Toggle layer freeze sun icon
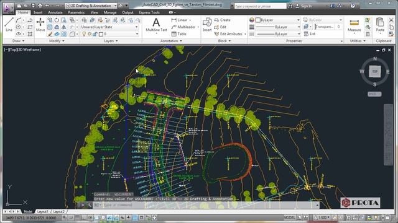The image size is (398, 223). pyautogui.click(x=90, y=34)
